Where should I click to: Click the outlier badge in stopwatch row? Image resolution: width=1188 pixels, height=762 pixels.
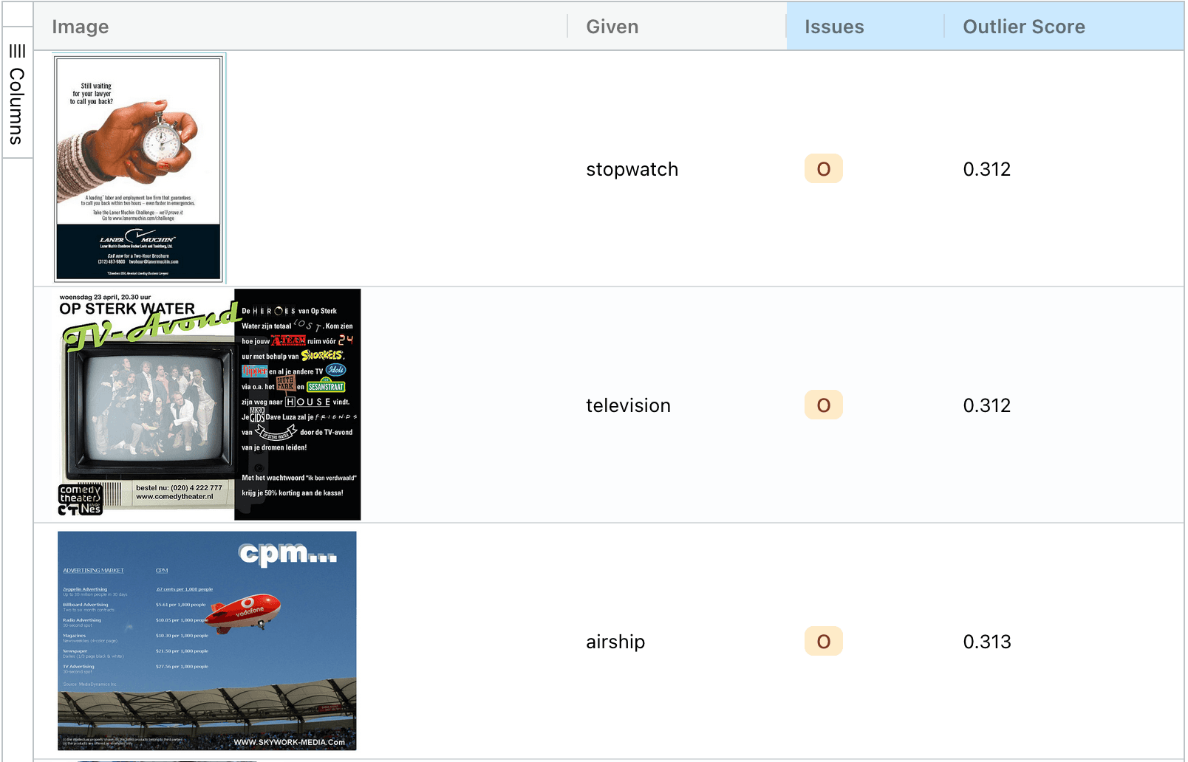pos(823,169)
